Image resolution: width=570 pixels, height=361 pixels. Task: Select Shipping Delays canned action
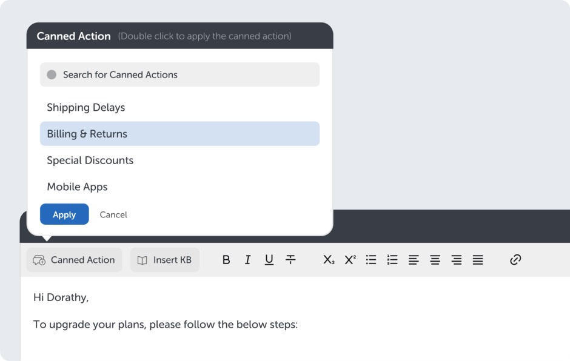86,108
